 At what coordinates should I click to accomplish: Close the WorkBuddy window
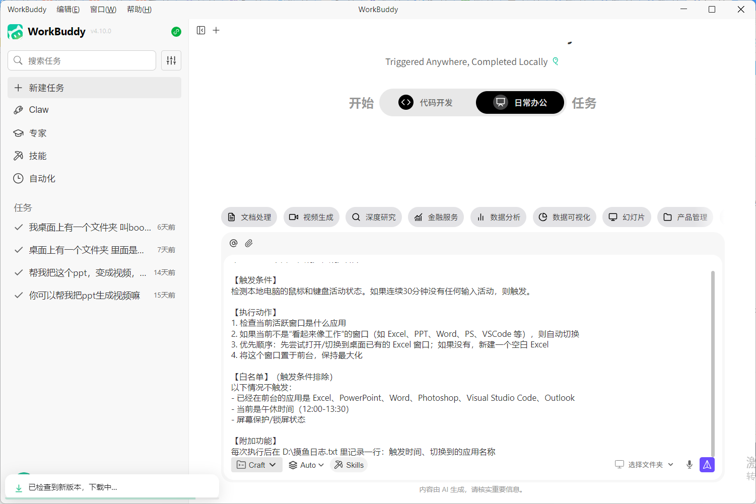tap(741, 10)
